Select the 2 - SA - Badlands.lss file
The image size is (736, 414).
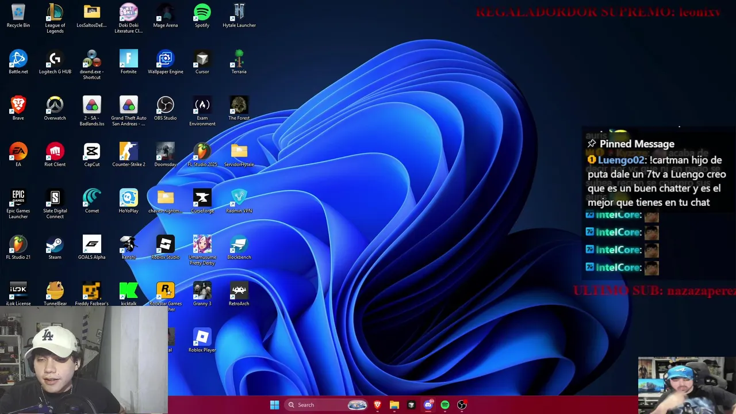pyautogui.click(x=92, y=112)
